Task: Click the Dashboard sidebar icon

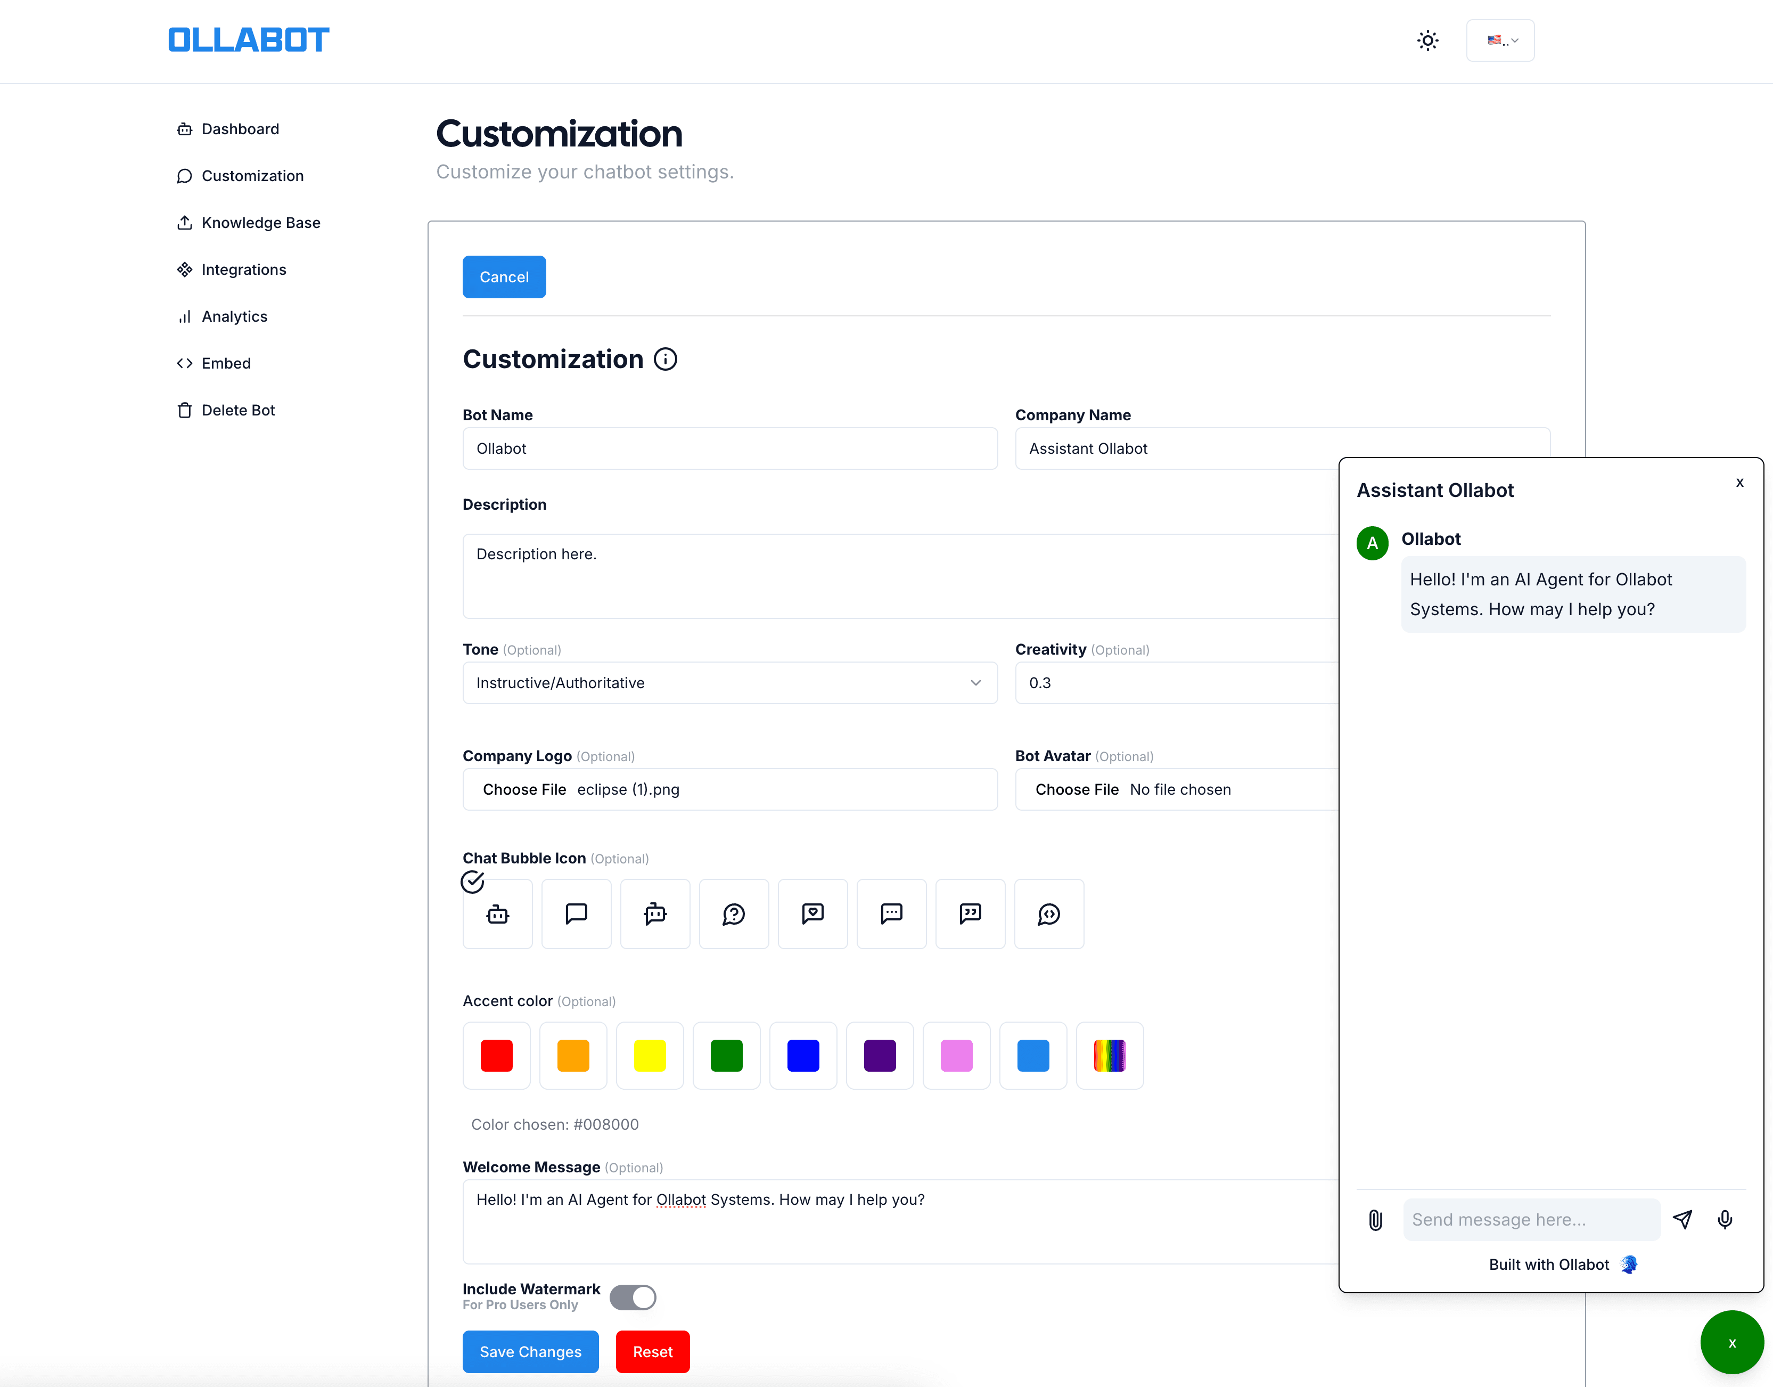Action: click(184, 128)
